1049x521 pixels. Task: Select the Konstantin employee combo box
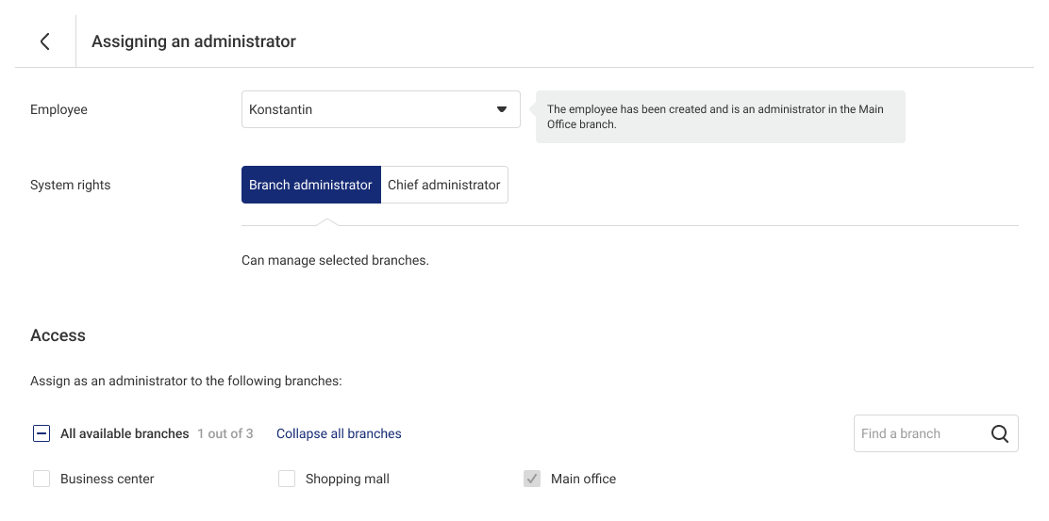[x=381, y=109]
